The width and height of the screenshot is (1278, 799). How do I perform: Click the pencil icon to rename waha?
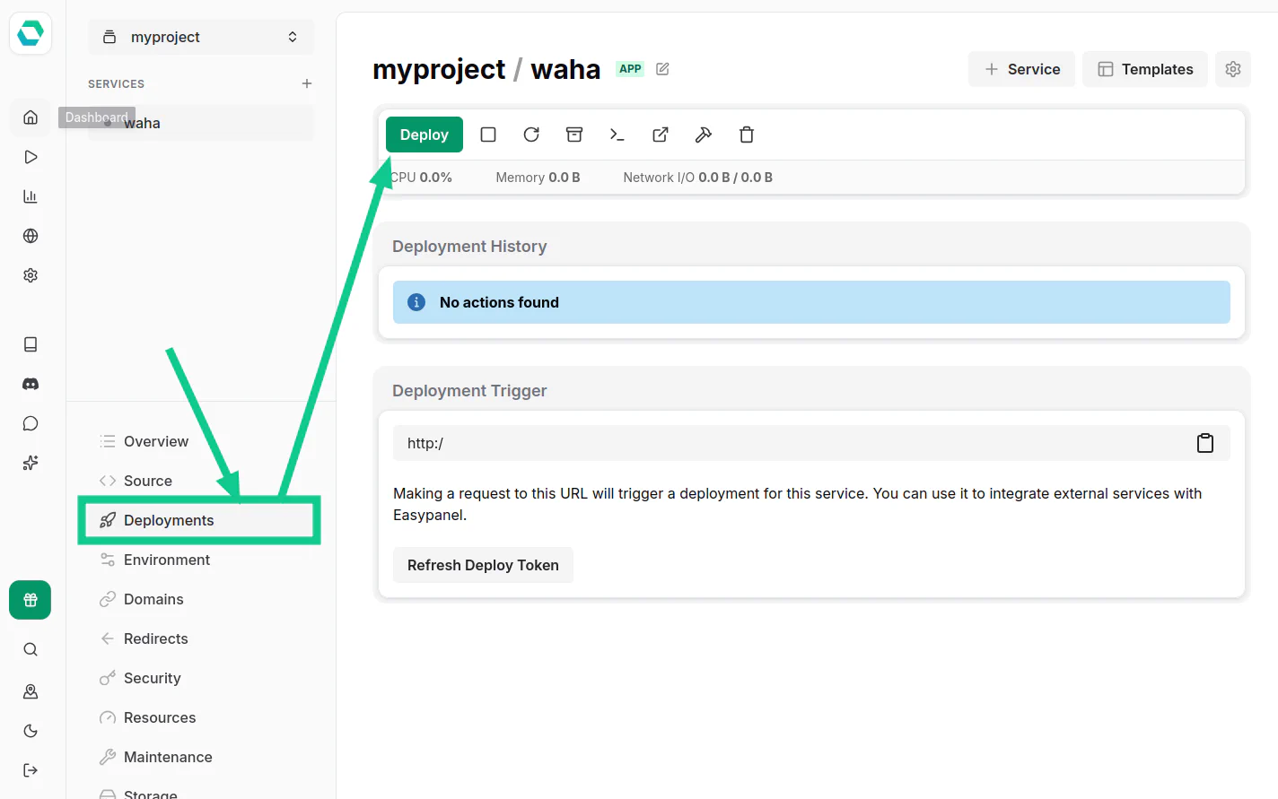coord(662,69)
